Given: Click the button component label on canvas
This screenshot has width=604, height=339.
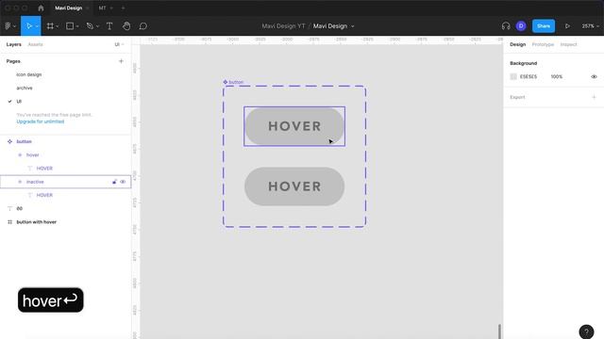Looking at the screenshot, I should point(233,82).
